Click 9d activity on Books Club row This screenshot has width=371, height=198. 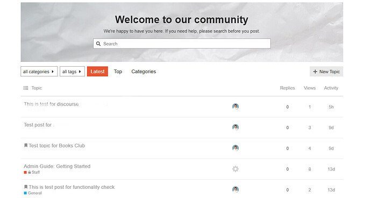(331, 148)
